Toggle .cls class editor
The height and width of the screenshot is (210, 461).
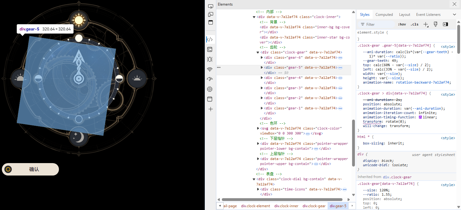coord(414,24)
